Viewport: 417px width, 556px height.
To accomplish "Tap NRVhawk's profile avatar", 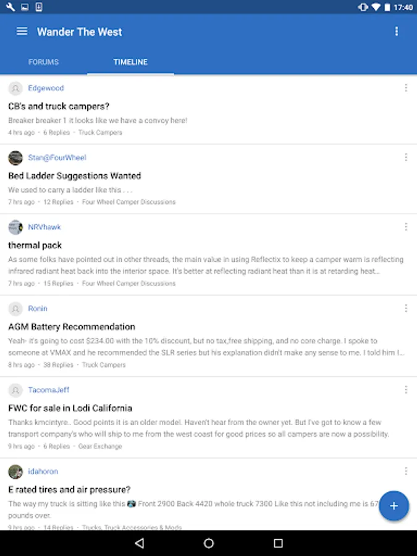I will (15, 227).
